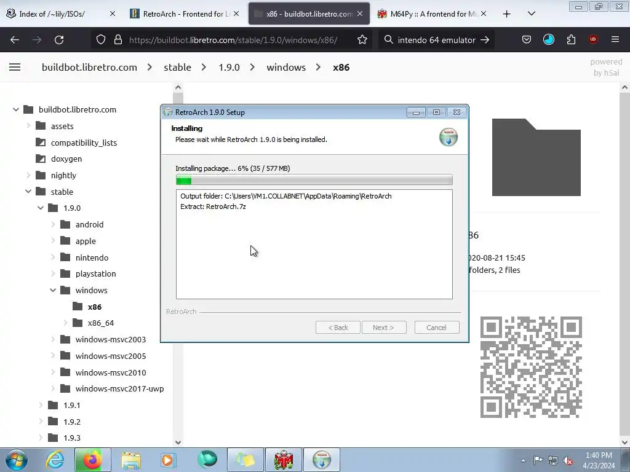
Task: Open the tracking protection shield icon
Action: [101, 40]
